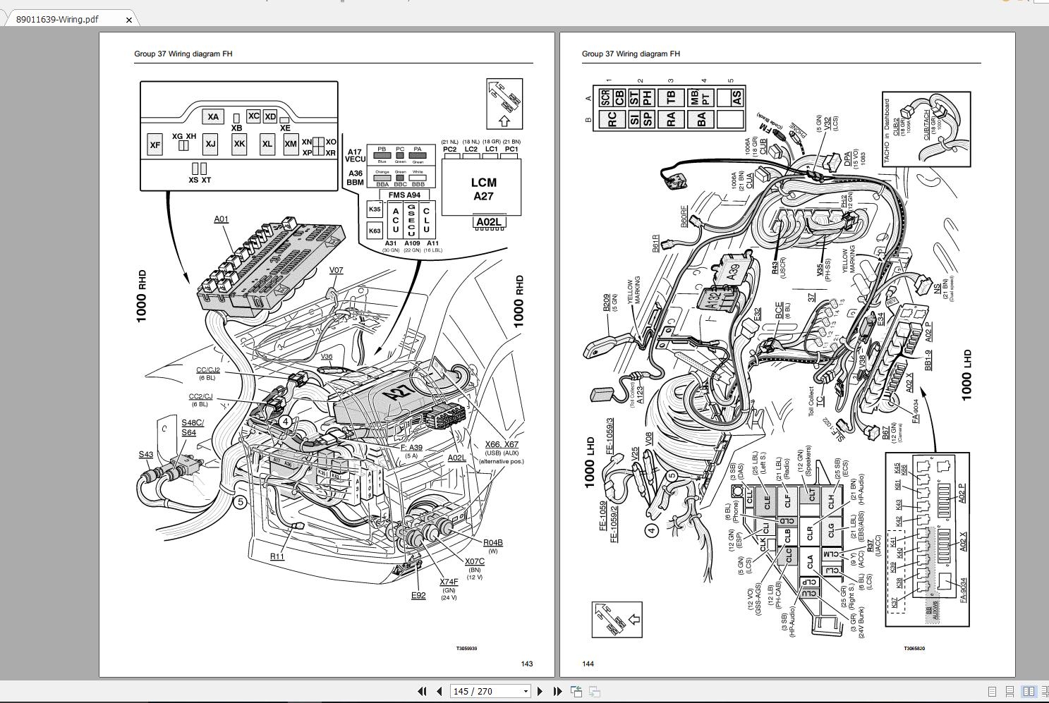This screenshot has width=1049, height=703.
Task: Advance to the next page
Action: [x=540, y=692]
